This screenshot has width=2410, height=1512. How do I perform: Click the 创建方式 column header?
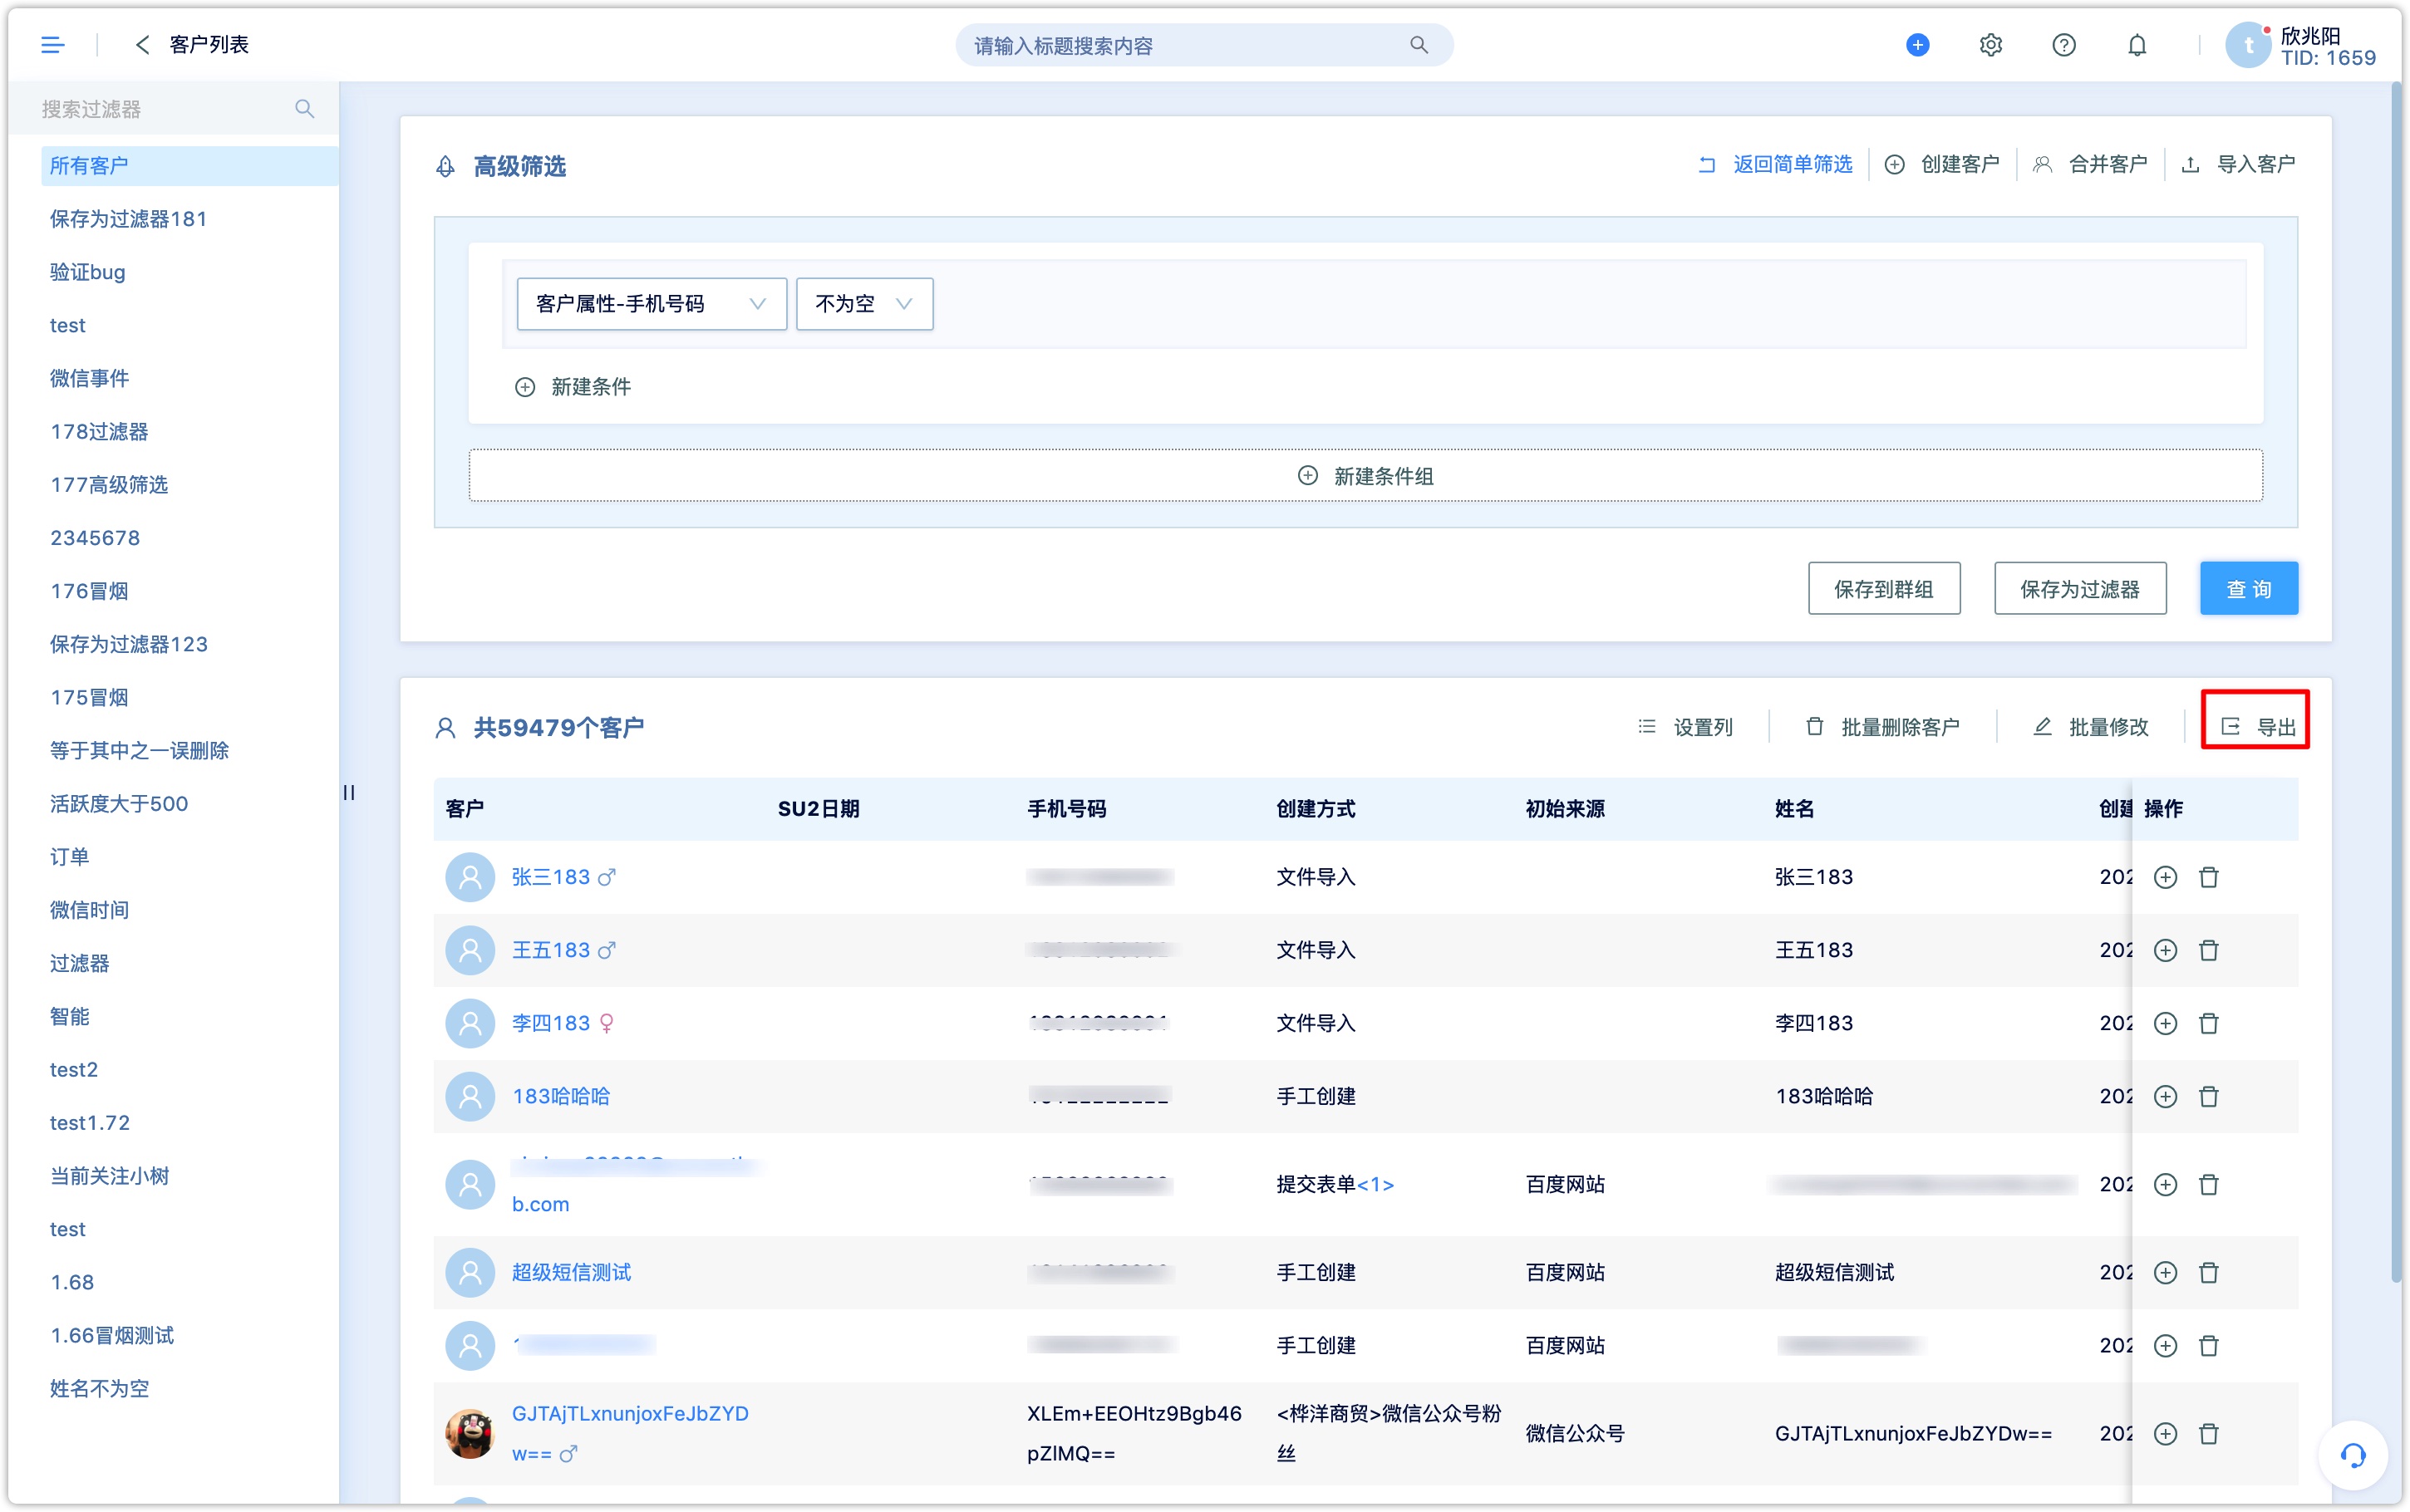[x=1315, y=809]
